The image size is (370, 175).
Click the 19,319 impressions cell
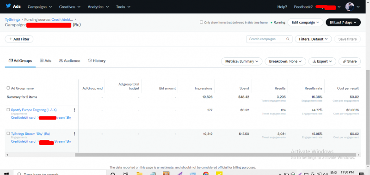[x=208, y=134]
